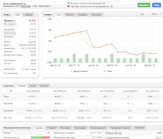
Task: Click the -$11.11 profit value
Action: tap(55, 118)
